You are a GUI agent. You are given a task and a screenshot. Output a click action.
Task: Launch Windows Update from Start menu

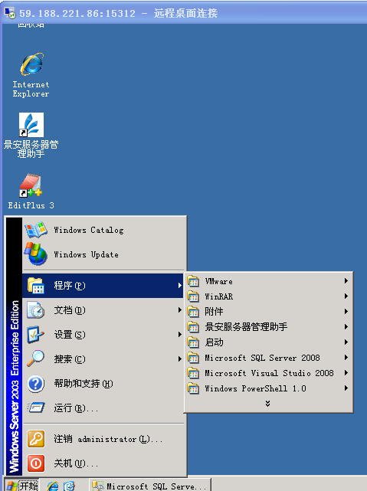tap(104, 254)
